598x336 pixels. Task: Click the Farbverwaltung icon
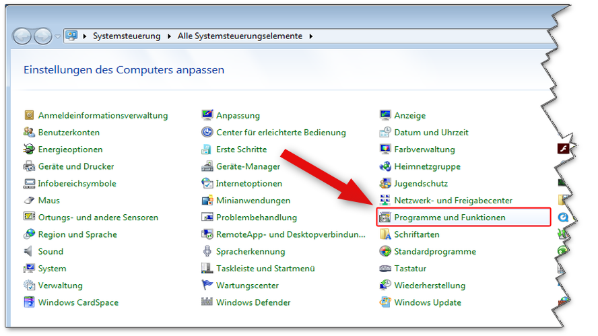pos(385,149)
